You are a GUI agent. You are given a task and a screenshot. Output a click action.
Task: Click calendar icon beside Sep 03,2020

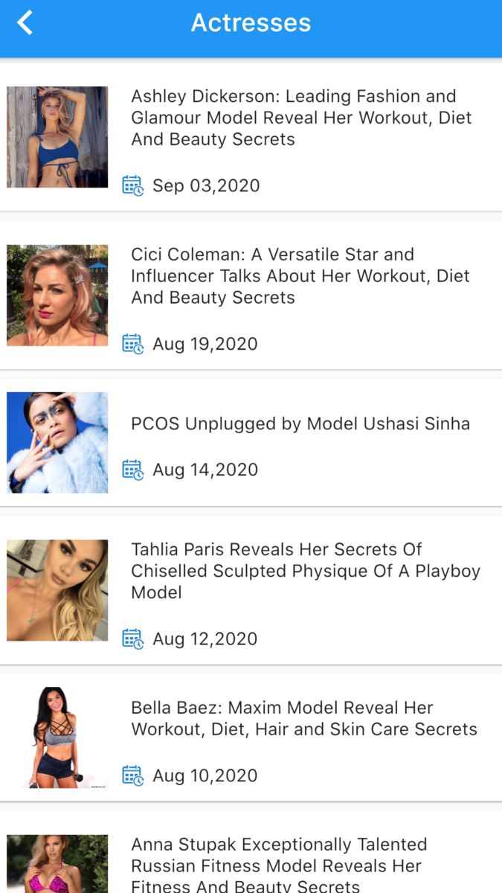[x=133, y=185]
